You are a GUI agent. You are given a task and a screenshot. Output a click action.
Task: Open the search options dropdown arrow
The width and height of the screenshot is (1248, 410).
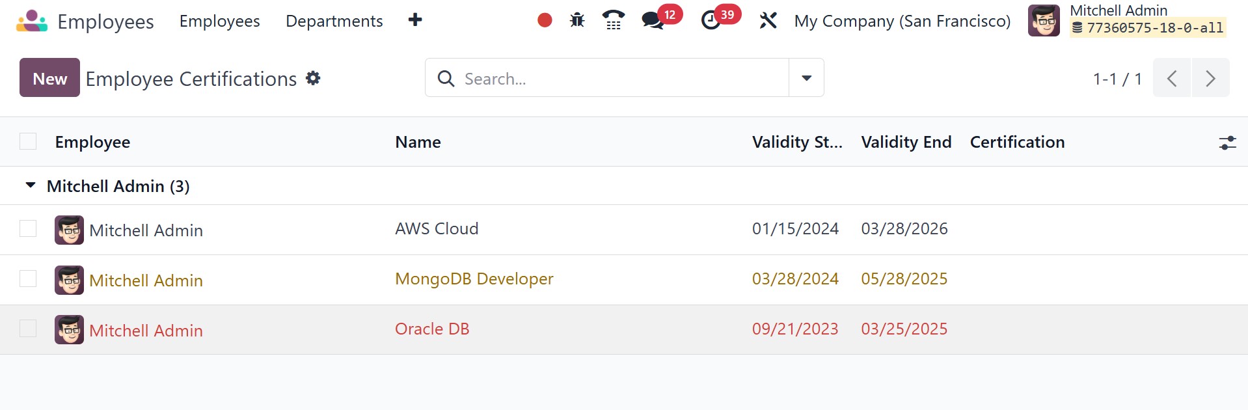806,78
